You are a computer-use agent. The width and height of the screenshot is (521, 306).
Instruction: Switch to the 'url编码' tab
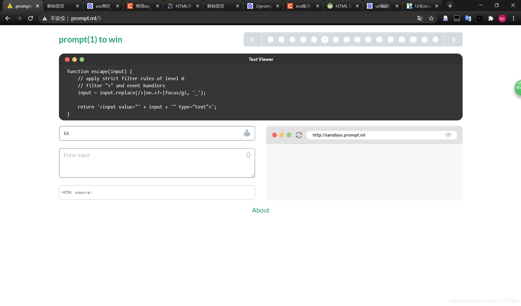(x=382, y=6)
